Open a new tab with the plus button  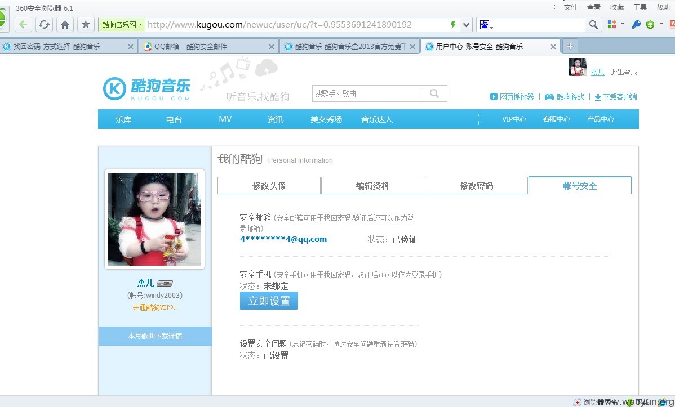pos(570,46)
